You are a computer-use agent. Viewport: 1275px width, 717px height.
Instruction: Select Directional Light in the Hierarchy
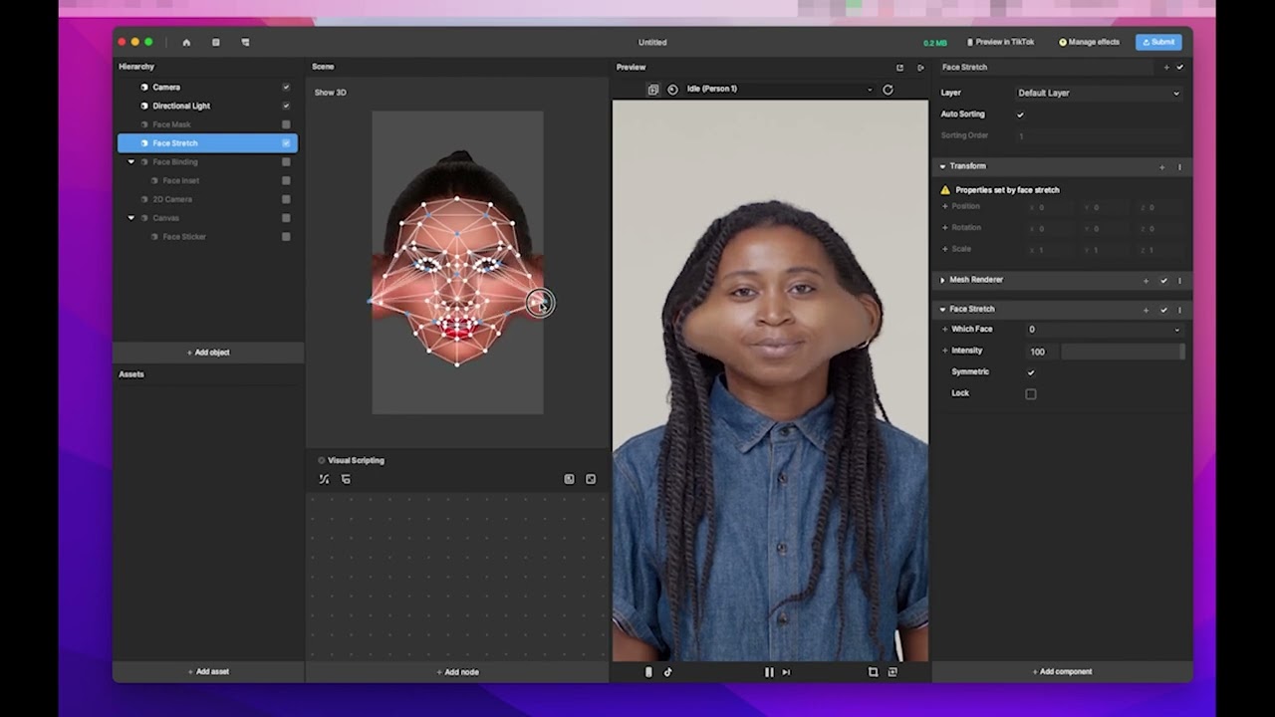tap(181, 106)
